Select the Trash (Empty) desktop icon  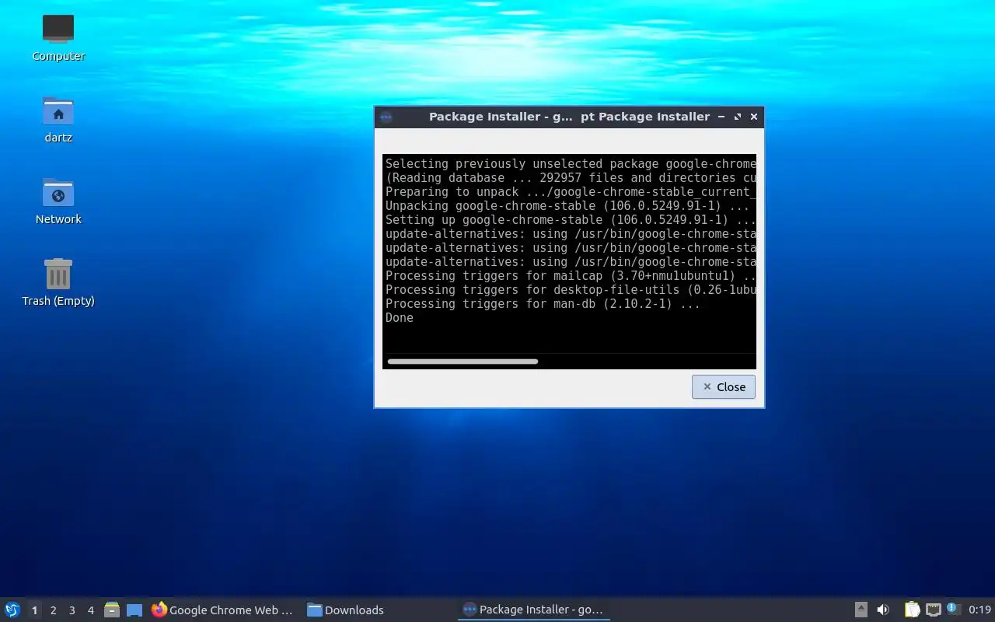coord(58,283)
